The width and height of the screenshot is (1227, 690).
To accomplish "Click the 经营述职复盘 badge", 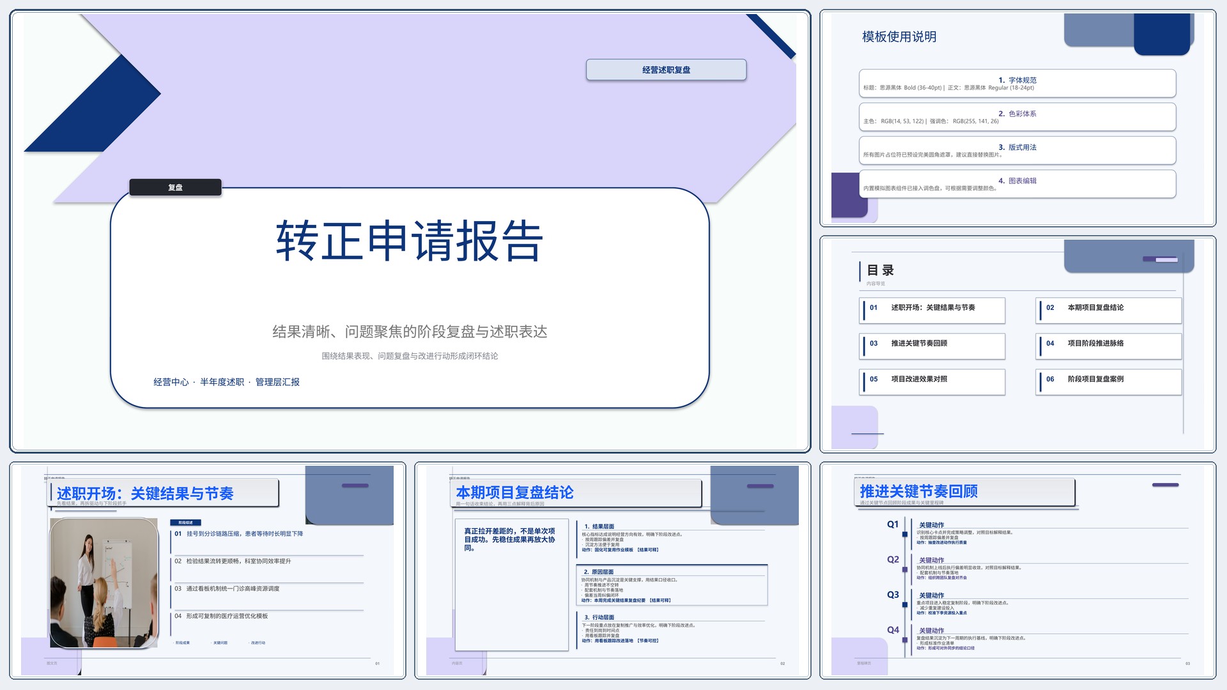I will [x=666, y=70].
